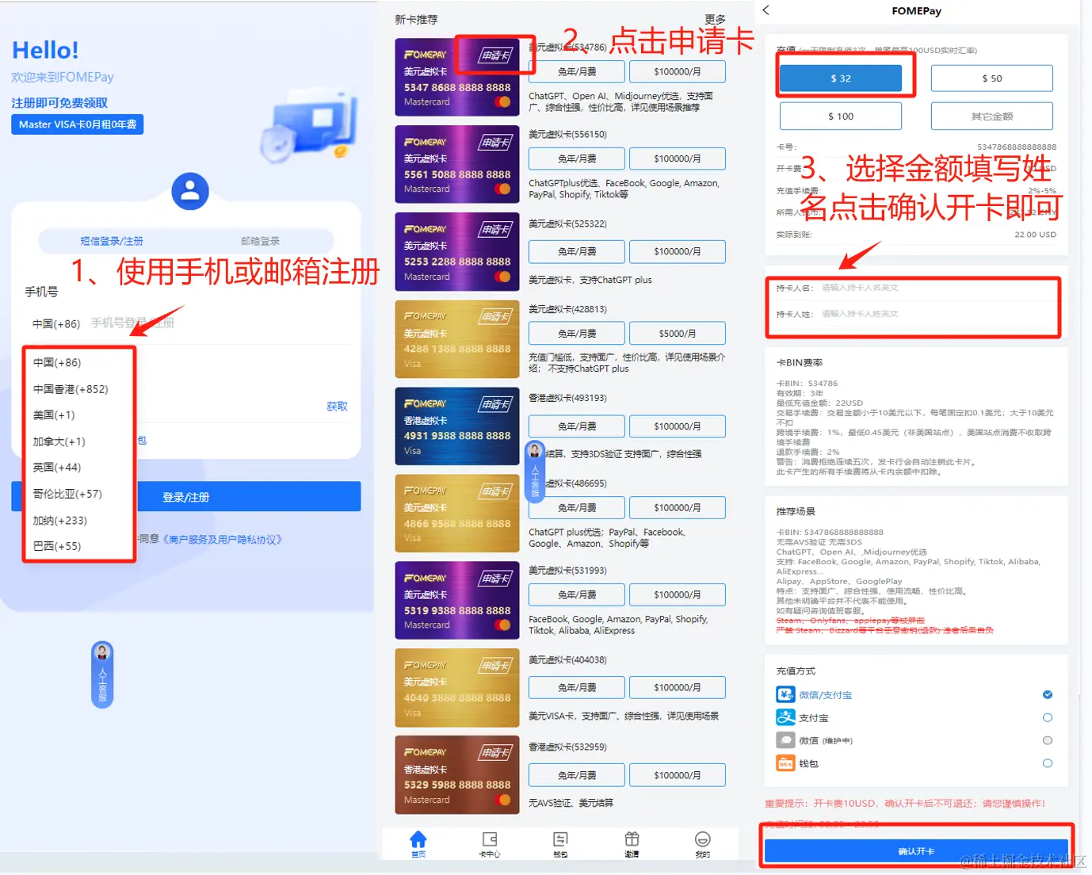Open customer service icon on login screen
The width and height of the screenshot is (1092, 875).
pyautogui.click(x=102, y=674)
